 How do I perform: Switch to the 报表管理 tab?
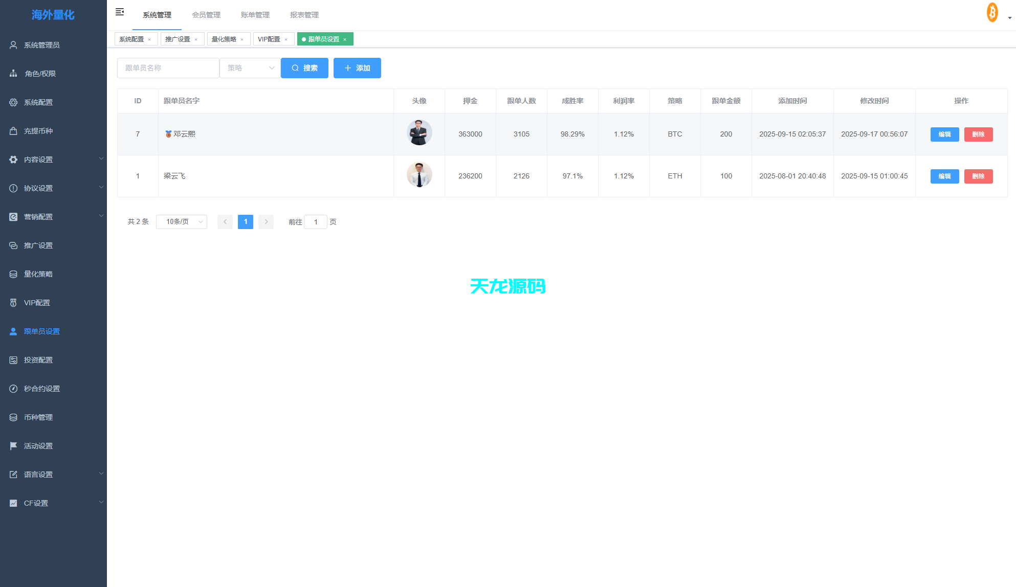304,15
